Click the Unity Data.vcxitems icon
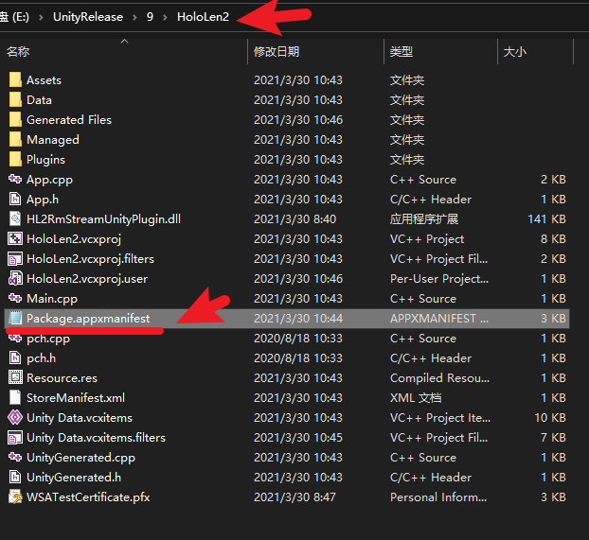This screenshot has height=540, width=589. 15,418
